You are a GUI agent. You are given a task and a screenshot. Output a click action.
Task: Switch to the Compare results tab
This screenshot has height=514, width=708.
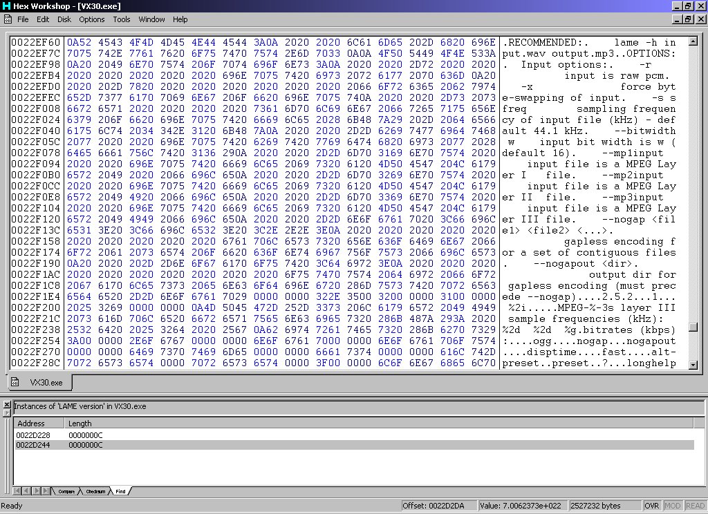pyautogui.click(x=66, y=491)
